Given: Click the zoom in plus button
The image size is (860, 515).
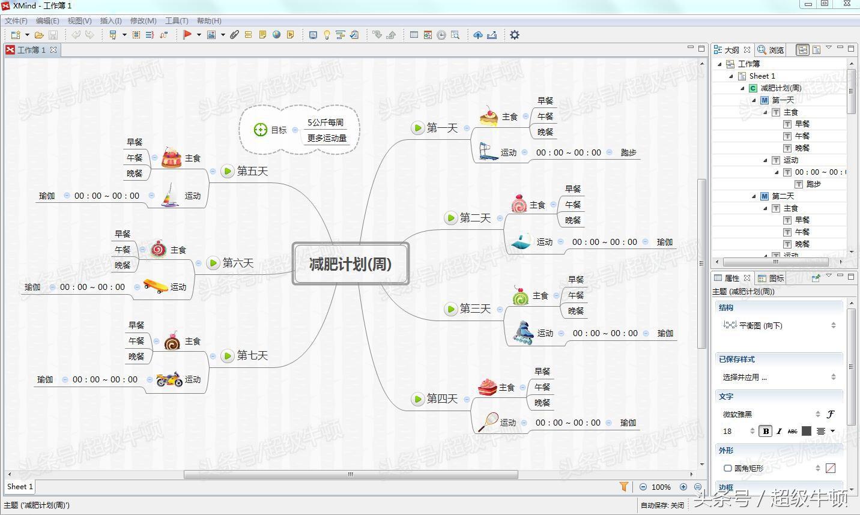Looking at the screenshot, I should (683, 487).
